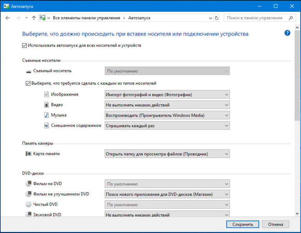The image size is (301, 233).
Task: Click the Чистый DVD disc icon
Action: (28, 204)
